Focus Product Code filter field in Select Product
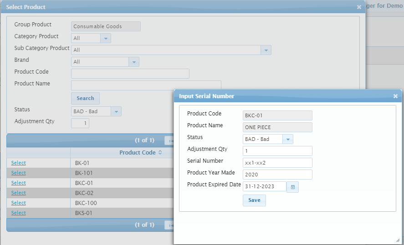This screenshot has height=245, width=404. click(130, 74)
